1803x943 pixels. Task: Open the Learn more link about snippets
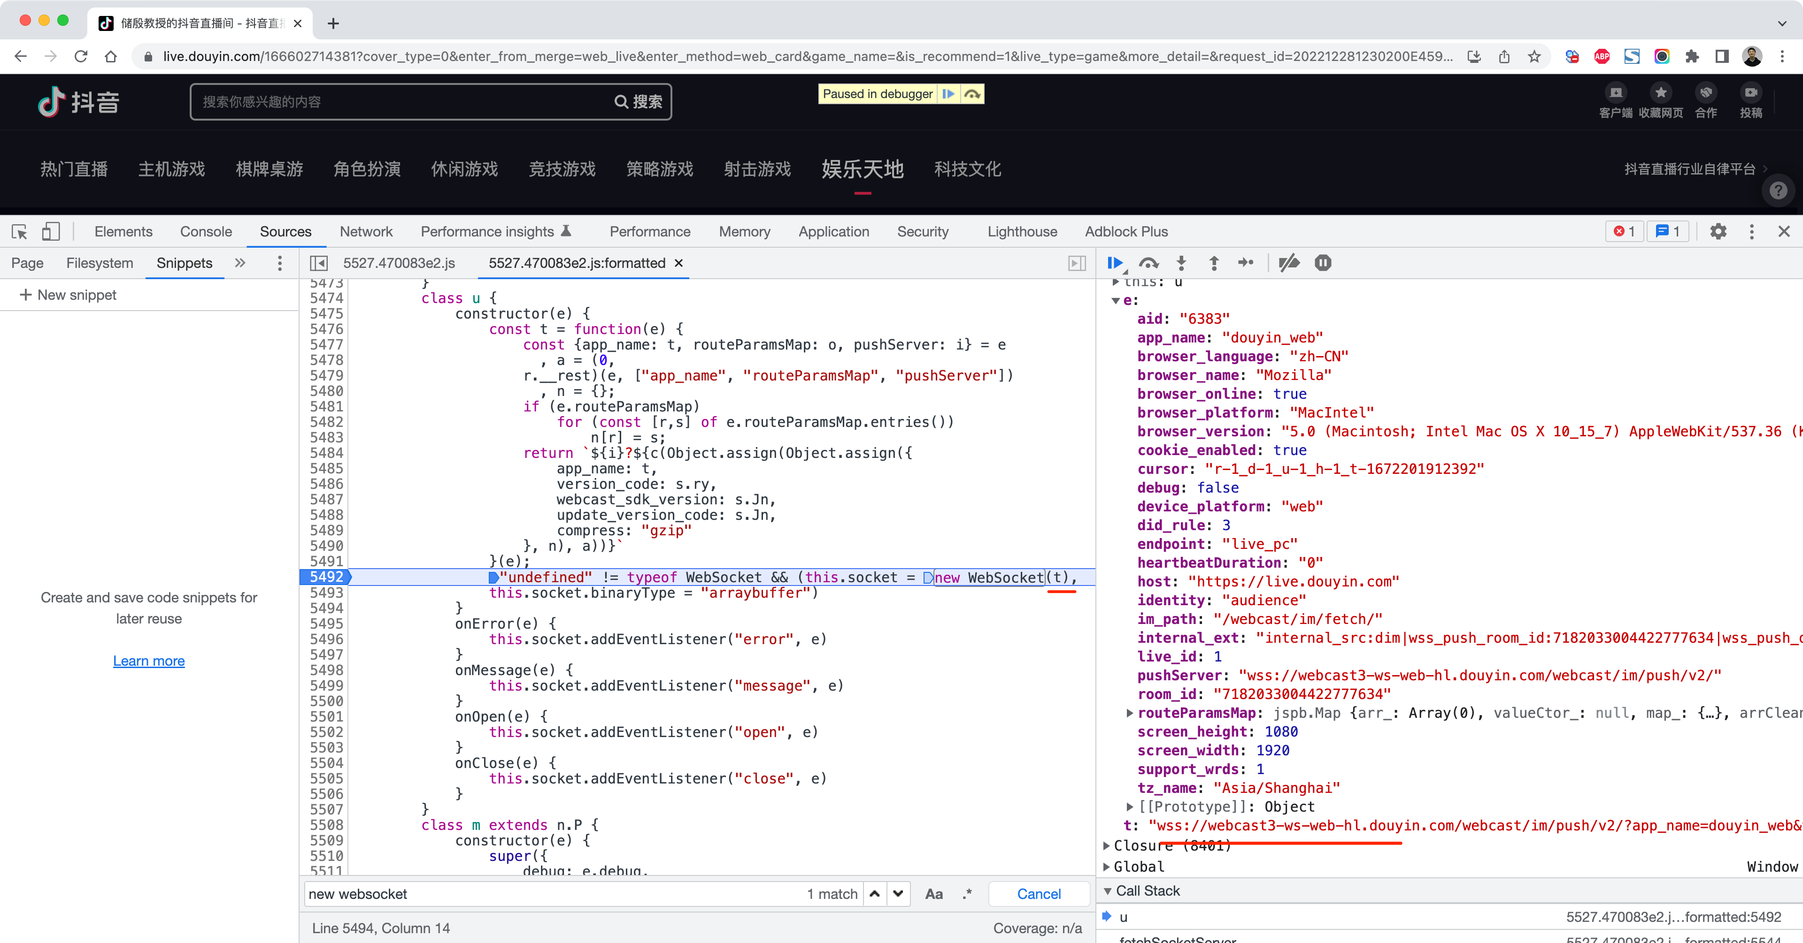(148, 661)
